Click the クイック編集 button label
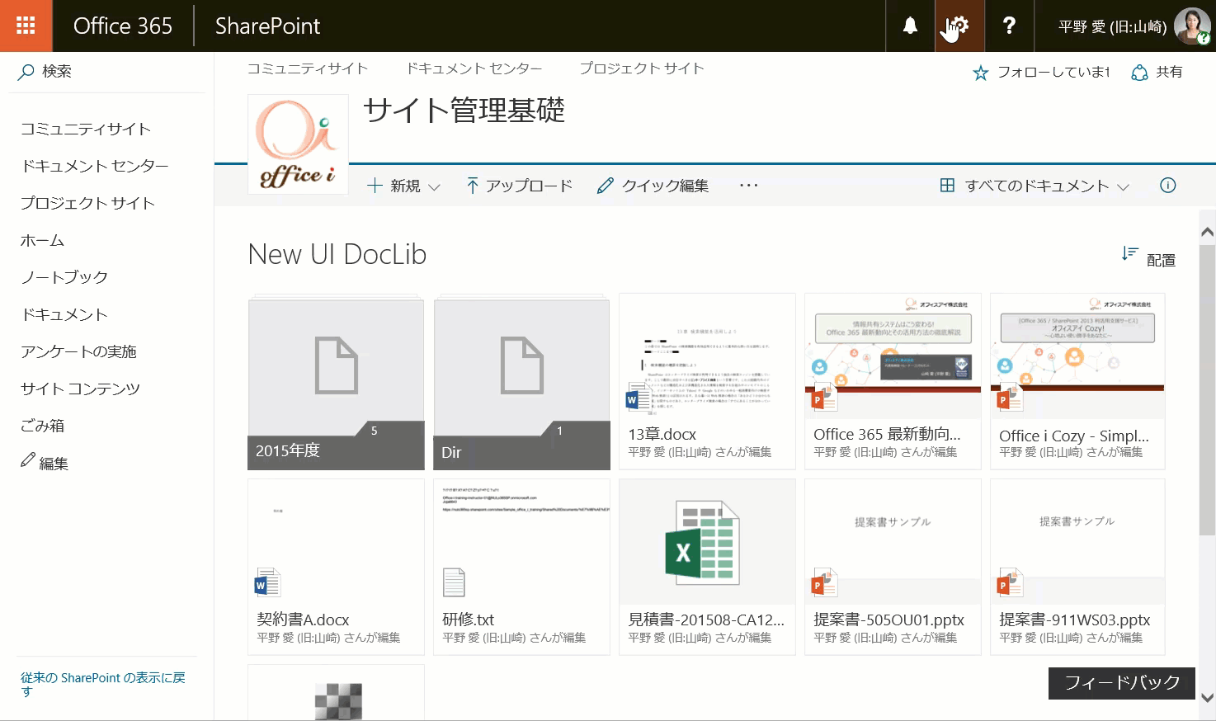 coord(665,186)
